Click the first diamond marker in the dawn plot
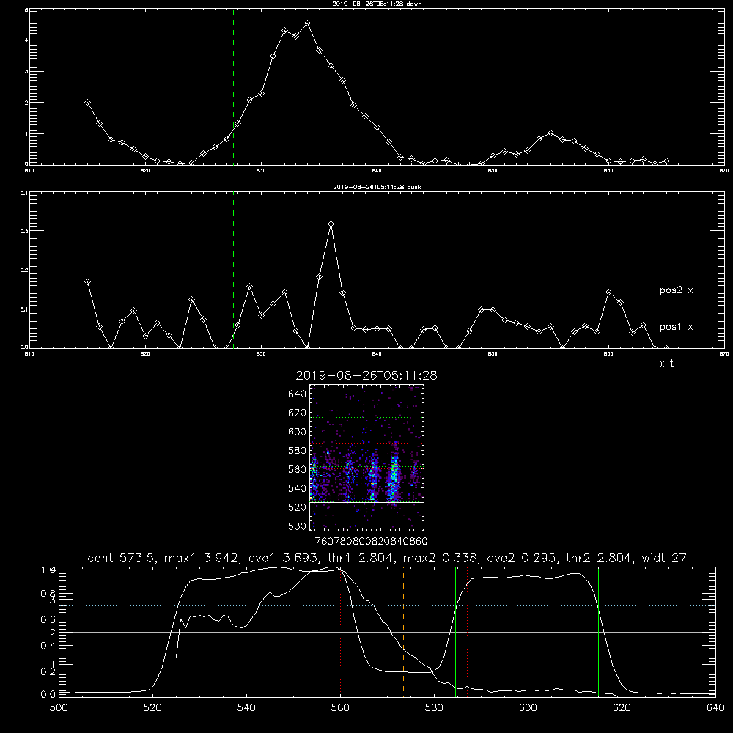Screen dimensions: 733x733 pyautogui.click(x=87, y=102)
